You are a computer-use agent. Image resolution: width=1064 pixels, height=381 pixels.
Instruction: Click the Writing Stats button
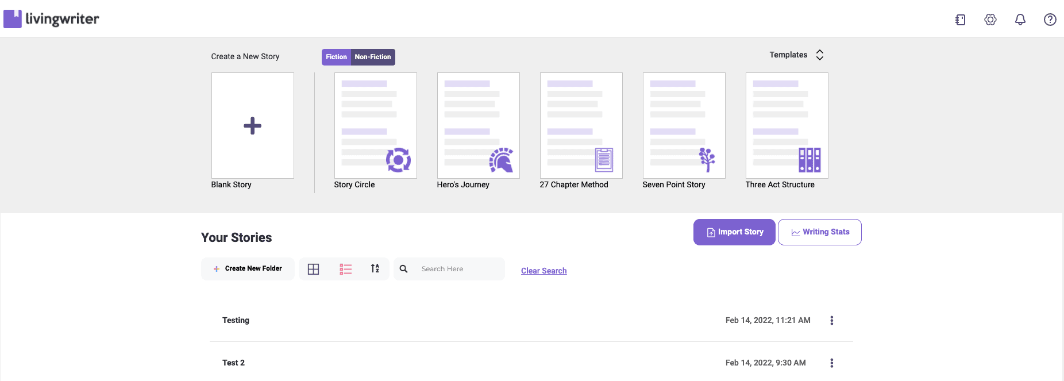coord(820,232)
